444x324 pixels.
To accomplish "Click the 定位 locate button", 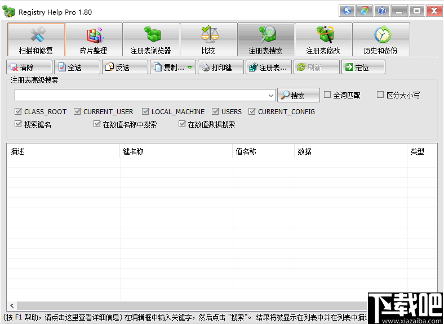I will (x=363, y=67).
